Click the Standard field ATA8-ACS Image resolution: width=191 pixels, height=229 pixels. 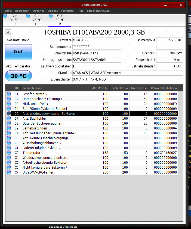pyautogui.click(x=128, y=73)
